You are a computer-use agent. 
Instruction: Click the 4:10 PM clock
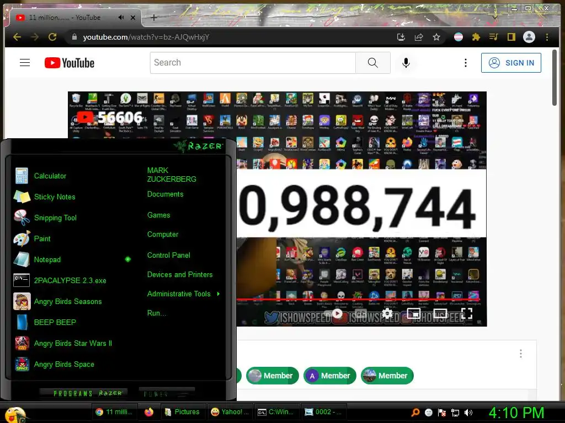516,413
